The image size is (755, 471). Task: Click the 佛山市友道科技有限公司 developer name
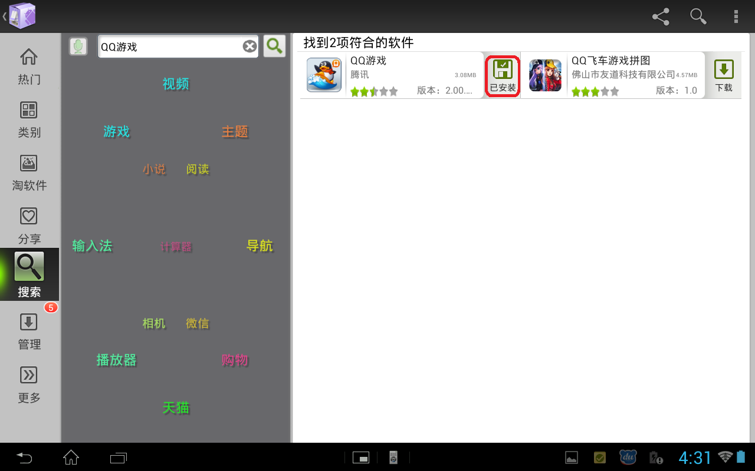tap(623, 75)
